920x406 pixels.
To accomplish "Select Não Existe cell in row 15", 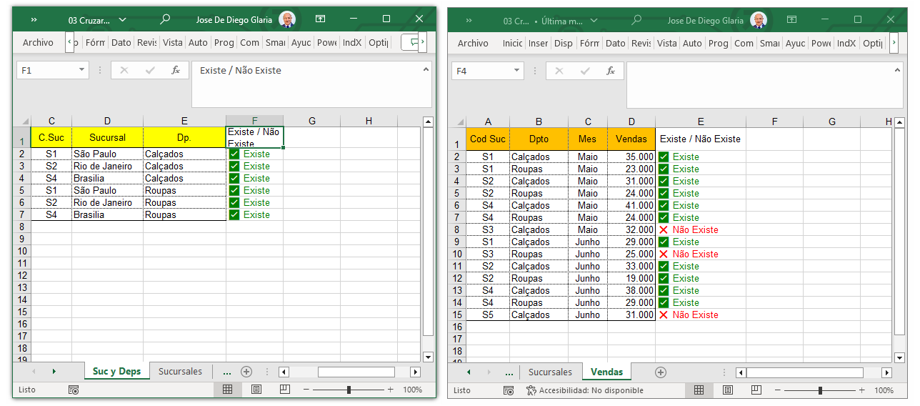I will 701,315.
